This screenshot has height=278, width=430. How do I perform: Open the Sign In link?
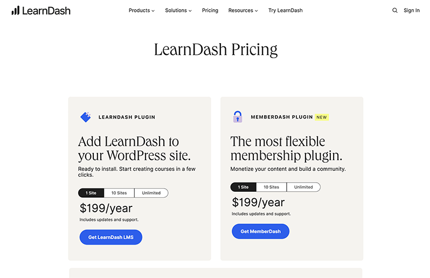(412, 10)
